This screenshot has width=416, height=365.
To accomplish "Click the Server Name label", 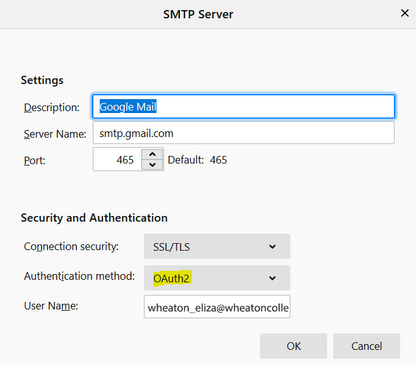I will 54,134.
